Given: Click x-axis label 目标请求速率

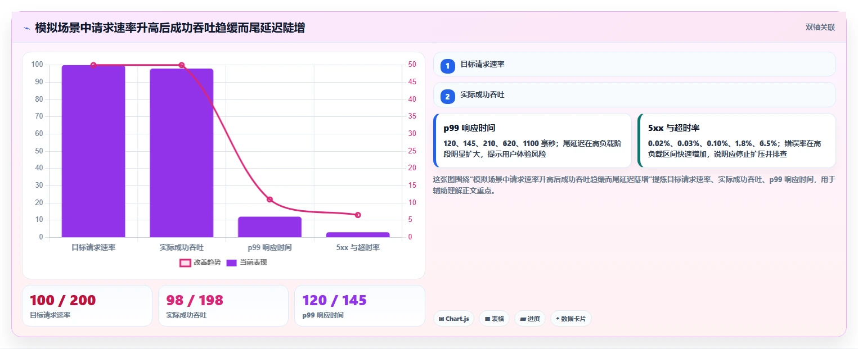Looking at the screenshot, I should (93, 247).
